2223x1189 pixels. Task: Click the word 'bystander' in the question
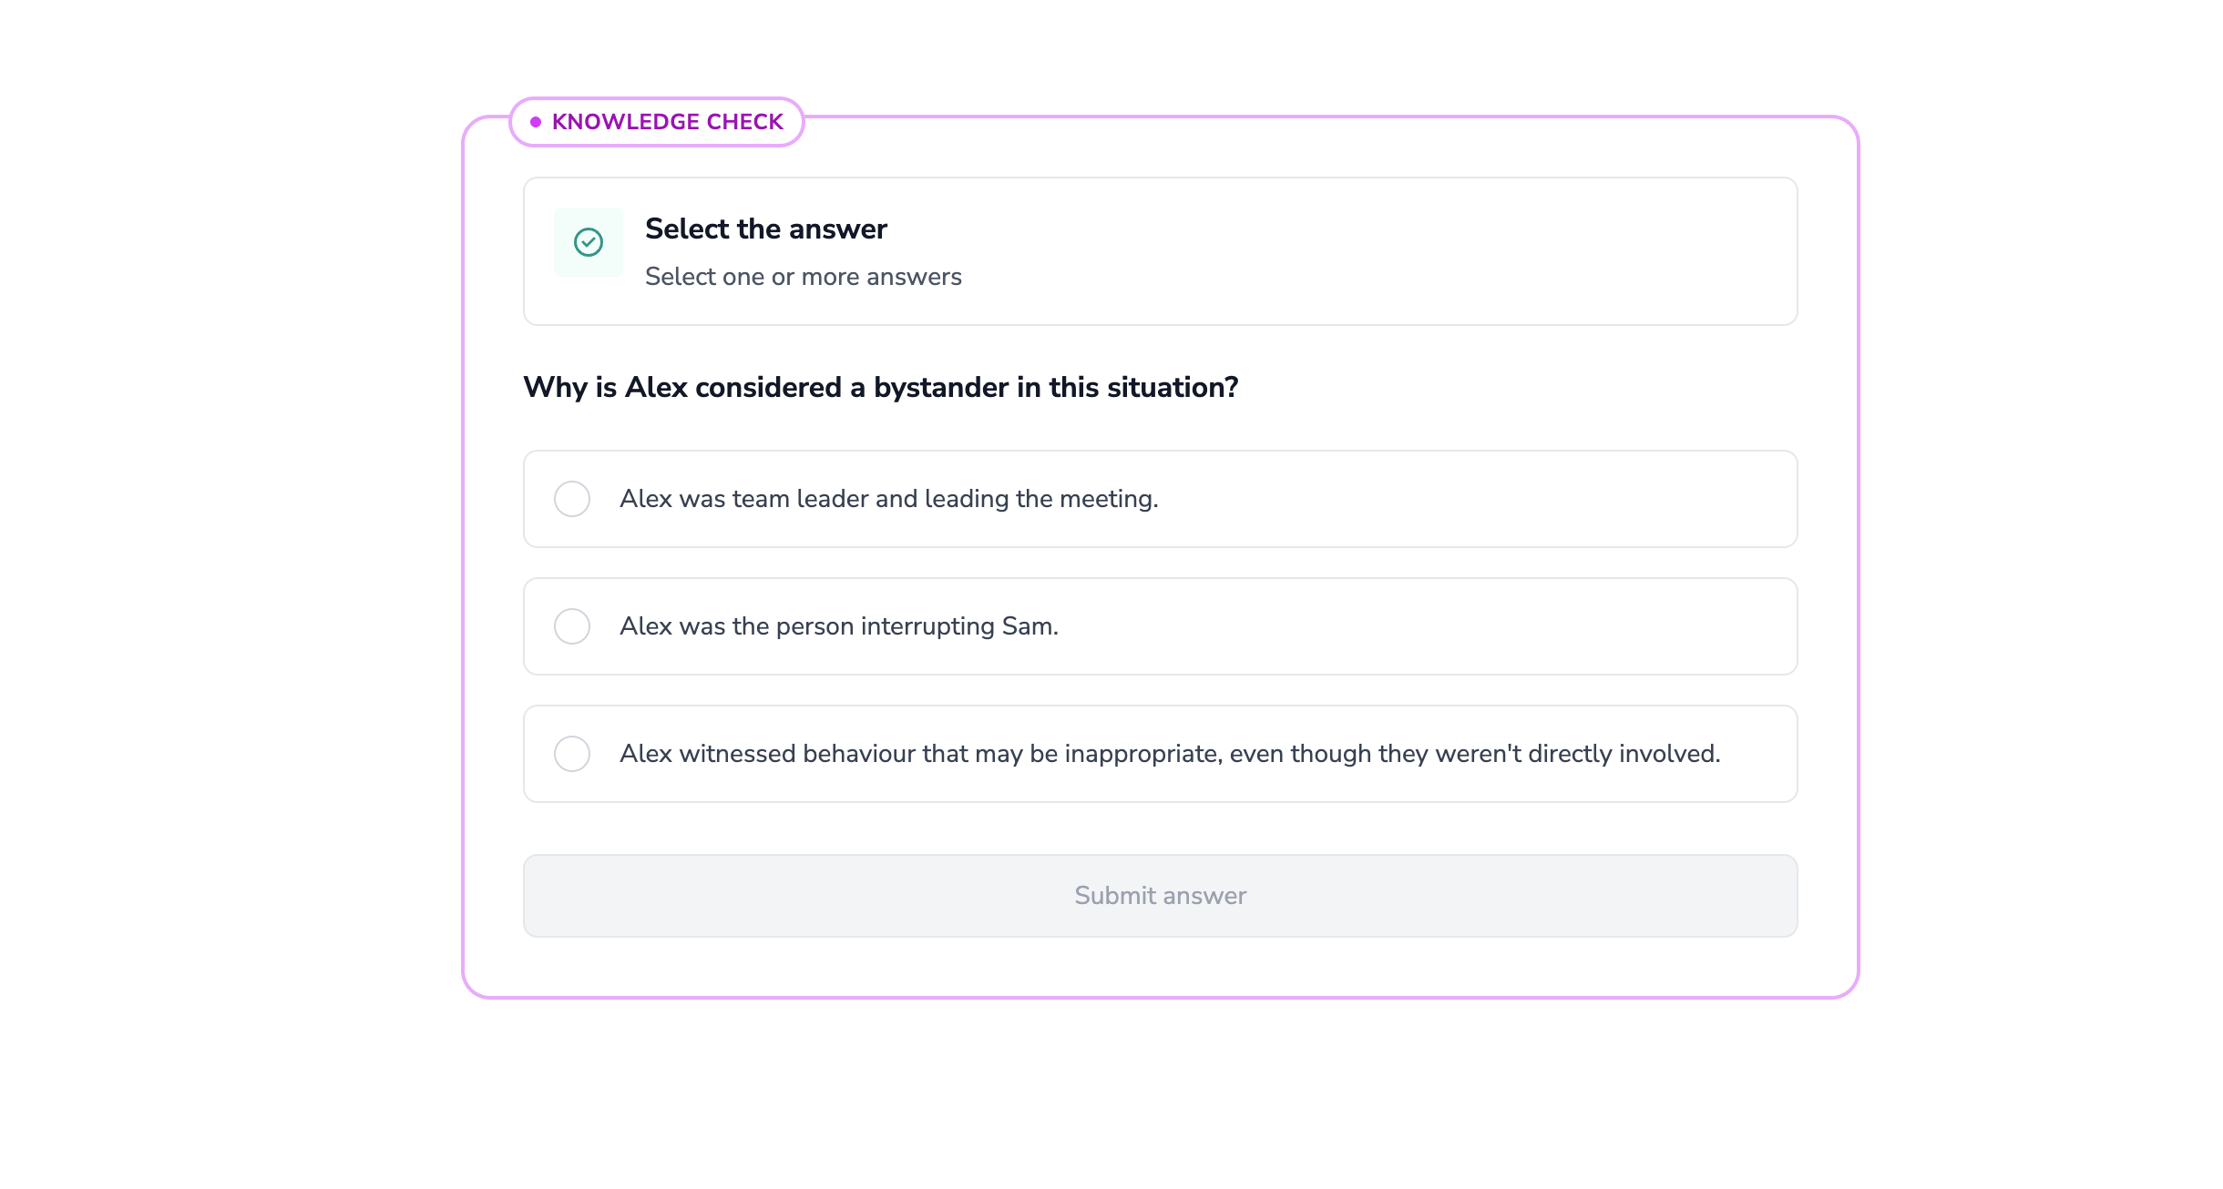tap(941, 388)
